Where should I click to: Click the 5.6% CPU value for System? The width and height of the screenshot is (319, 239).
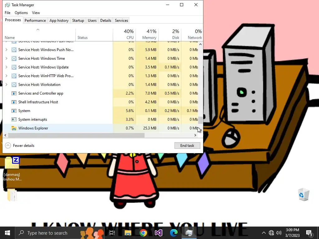[130, 111]
